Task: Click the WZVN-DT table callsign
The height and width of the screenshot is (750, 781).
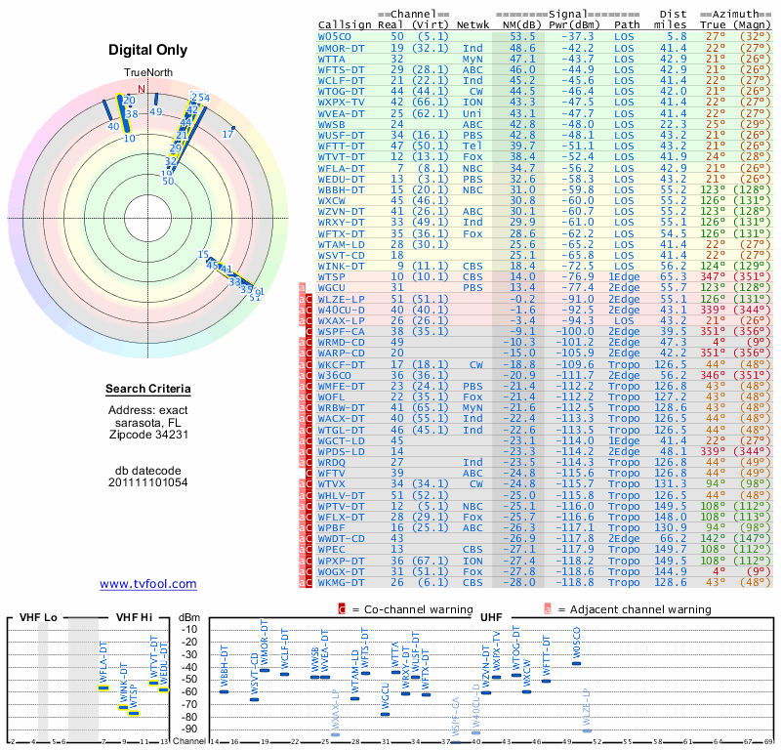Action: (341, 211)
